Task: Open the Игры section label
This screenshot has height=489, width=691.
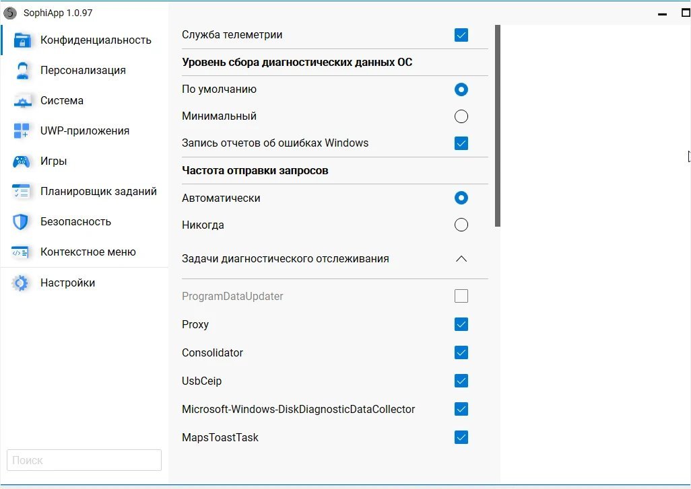Action: [53, 161]
